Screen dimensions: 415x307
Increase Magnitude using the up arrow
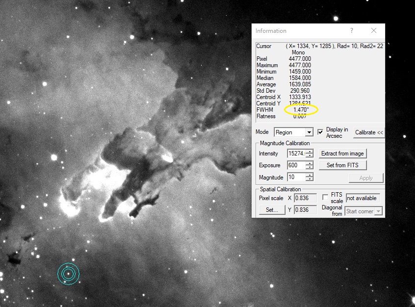310,175
